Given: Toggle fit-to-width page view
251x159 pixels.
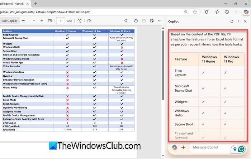Looking at the screenshot, I should tap(50, 21).
